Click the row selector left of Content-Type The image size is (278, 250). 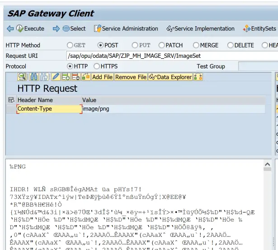(11, 108)
